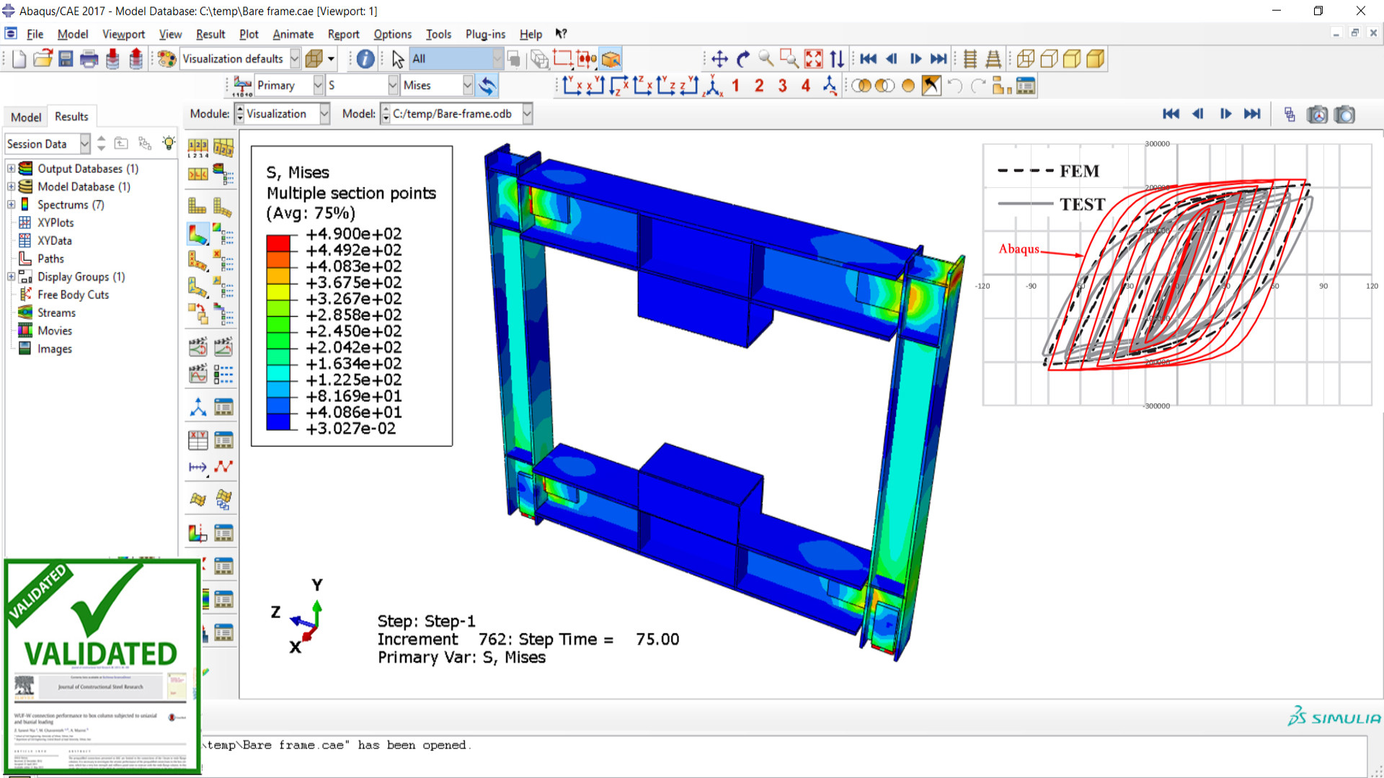Toggle the select from exterior entities icon
This screenshot has width=1384, height=778.
611,59
